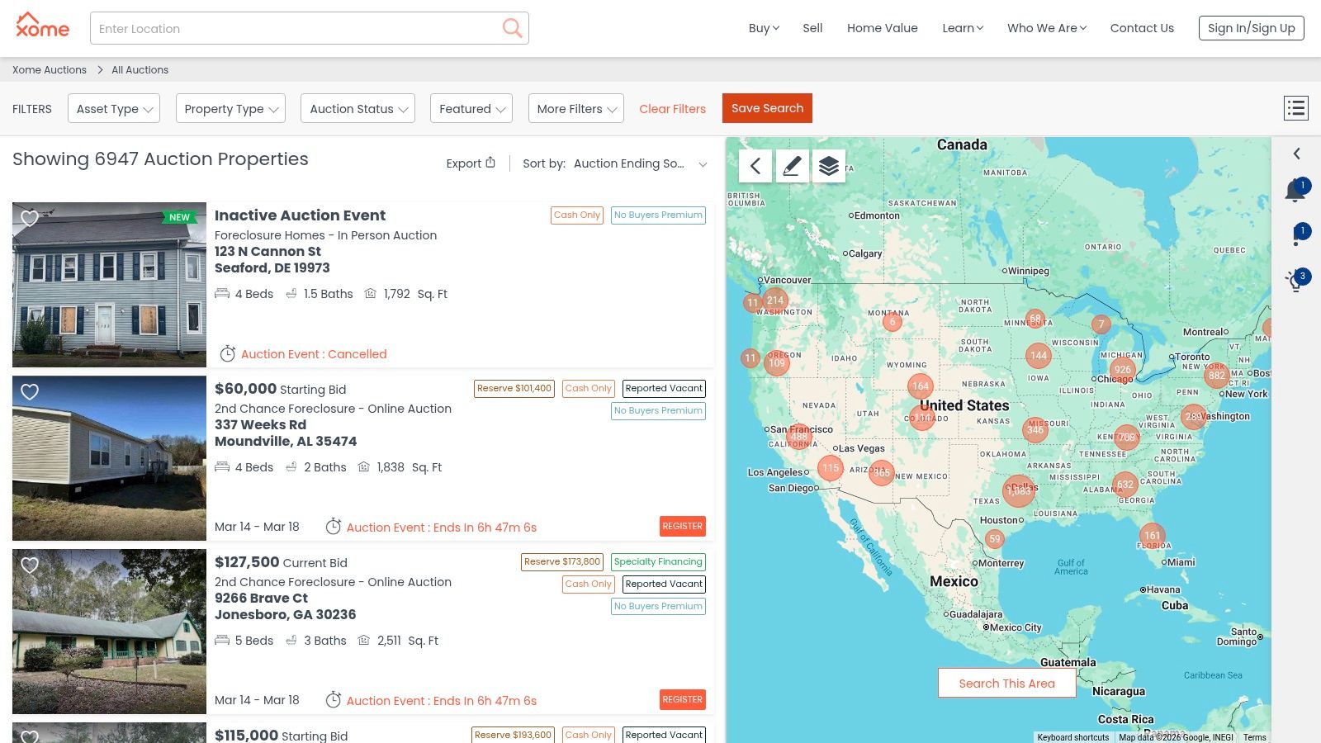Open the Sell page
This screenshot has width=1321, height=743.
(x=812, y=28)
